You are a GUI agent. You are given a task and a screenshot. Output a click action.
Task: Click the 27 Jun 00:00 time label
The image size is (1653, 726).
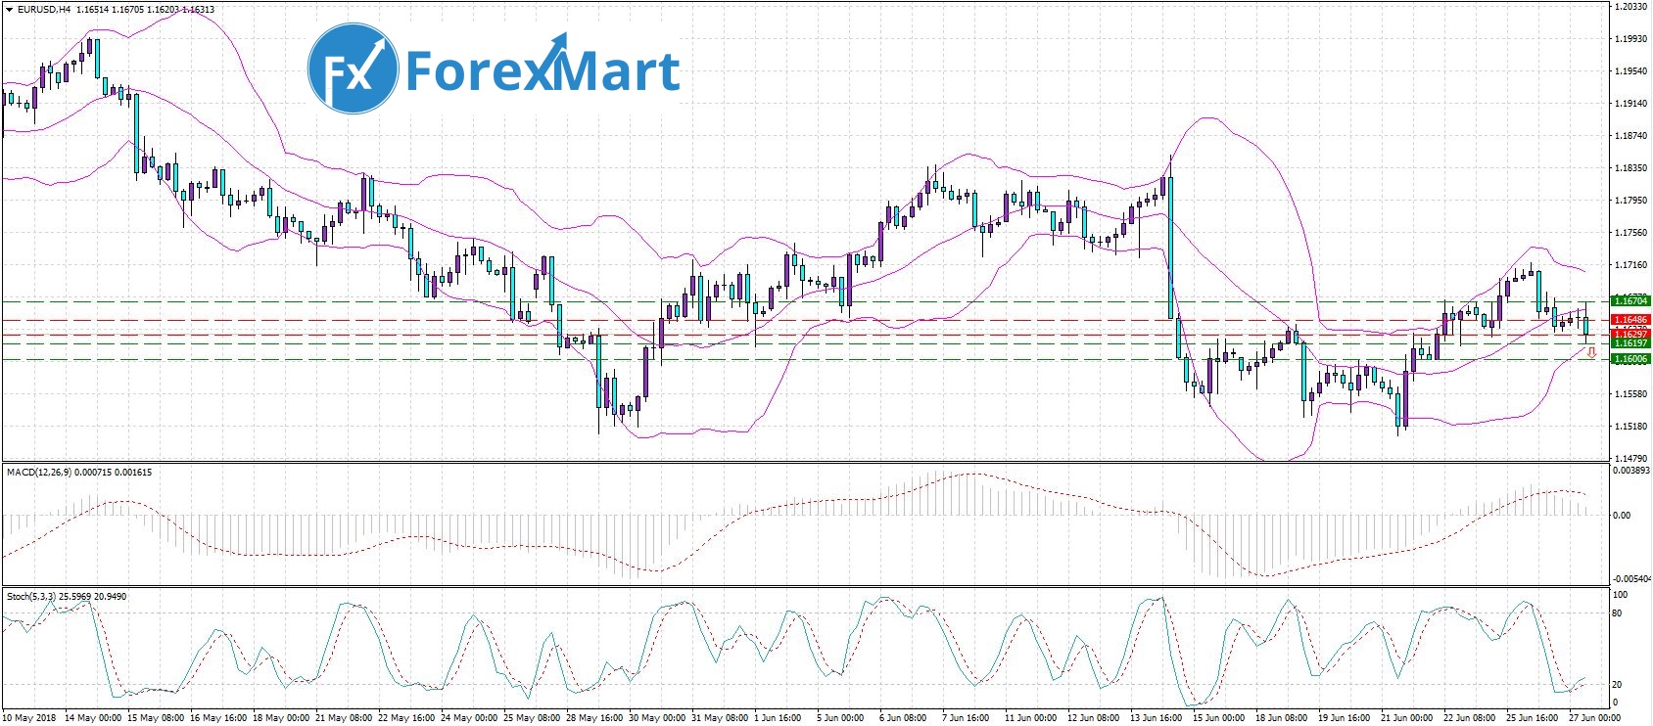coord(1594,718)
